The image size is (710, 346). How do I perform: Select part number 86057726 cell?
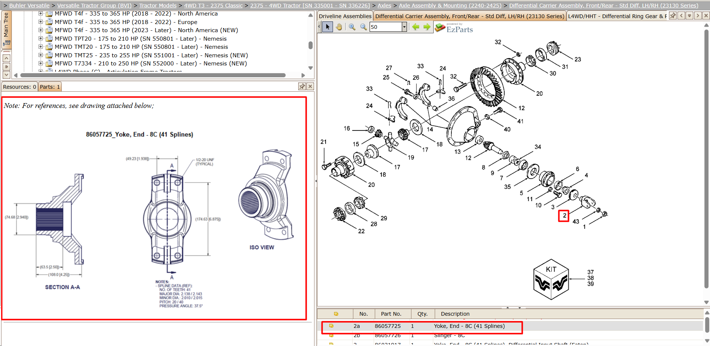coord(387,335)
